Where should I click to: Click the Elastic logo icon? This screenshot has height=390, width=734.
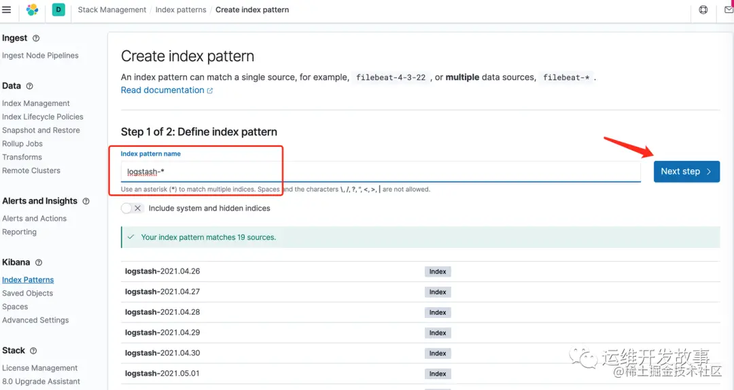point(33,10)
